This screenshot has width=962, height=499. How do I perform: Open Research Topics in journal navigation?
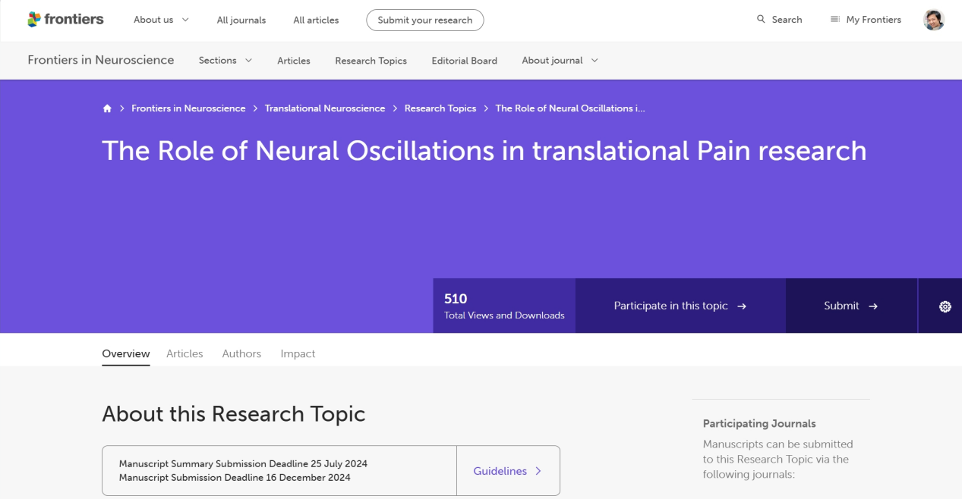[x=371, y=61]
